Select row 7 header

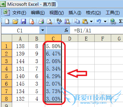7,91
